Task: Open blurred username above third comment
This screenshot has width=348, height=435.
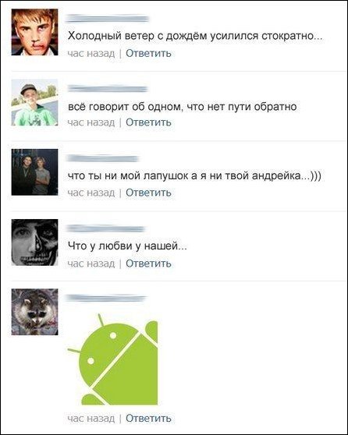Action: pos(102,158)
